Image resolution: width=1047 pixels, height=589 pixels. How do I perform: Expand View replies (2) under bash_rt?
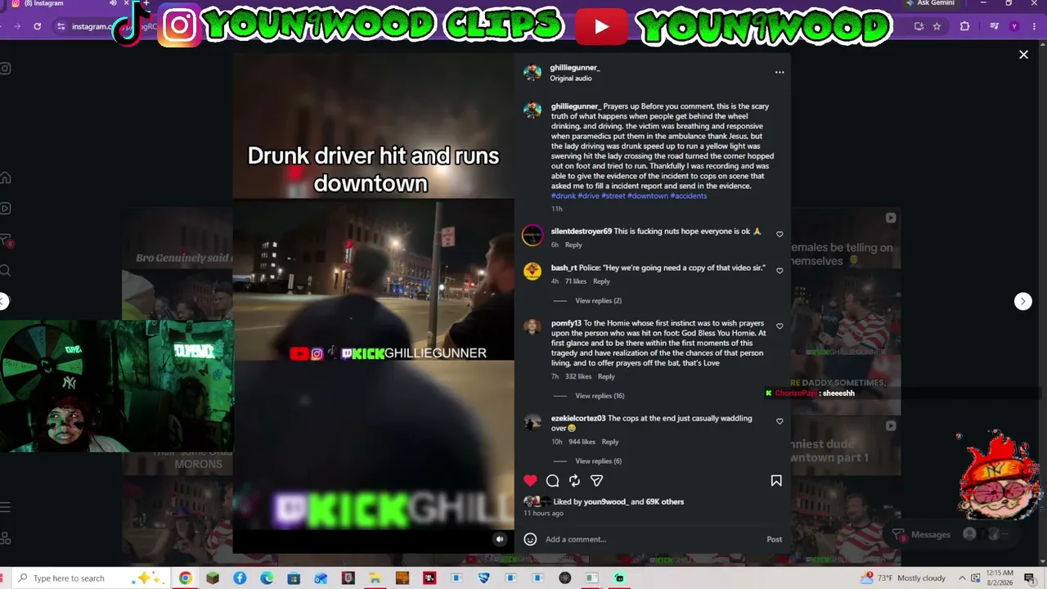pos(598,301)
